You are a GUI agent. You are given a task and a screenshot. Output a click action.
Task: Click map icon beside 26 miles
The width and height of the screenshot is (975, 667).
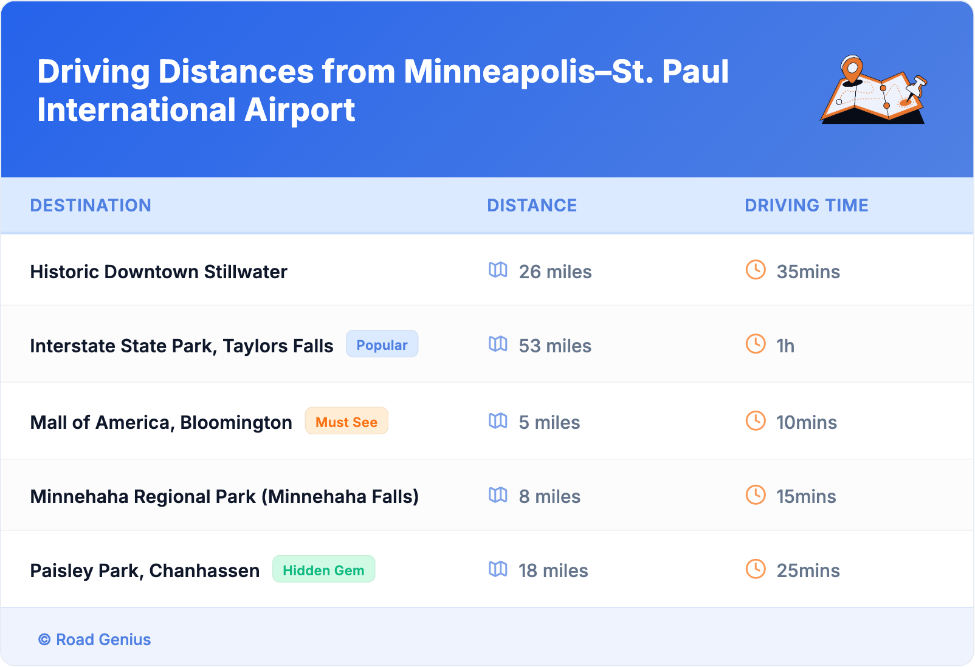(x=498, y=270)
